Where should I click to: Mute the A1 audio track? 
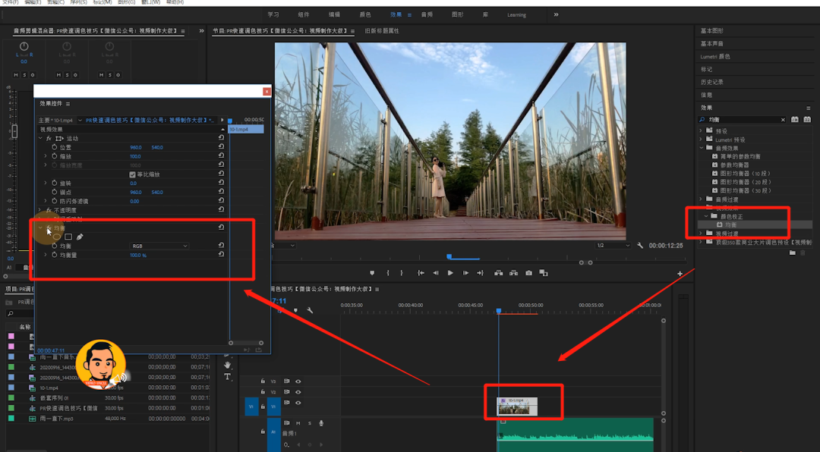298,423
